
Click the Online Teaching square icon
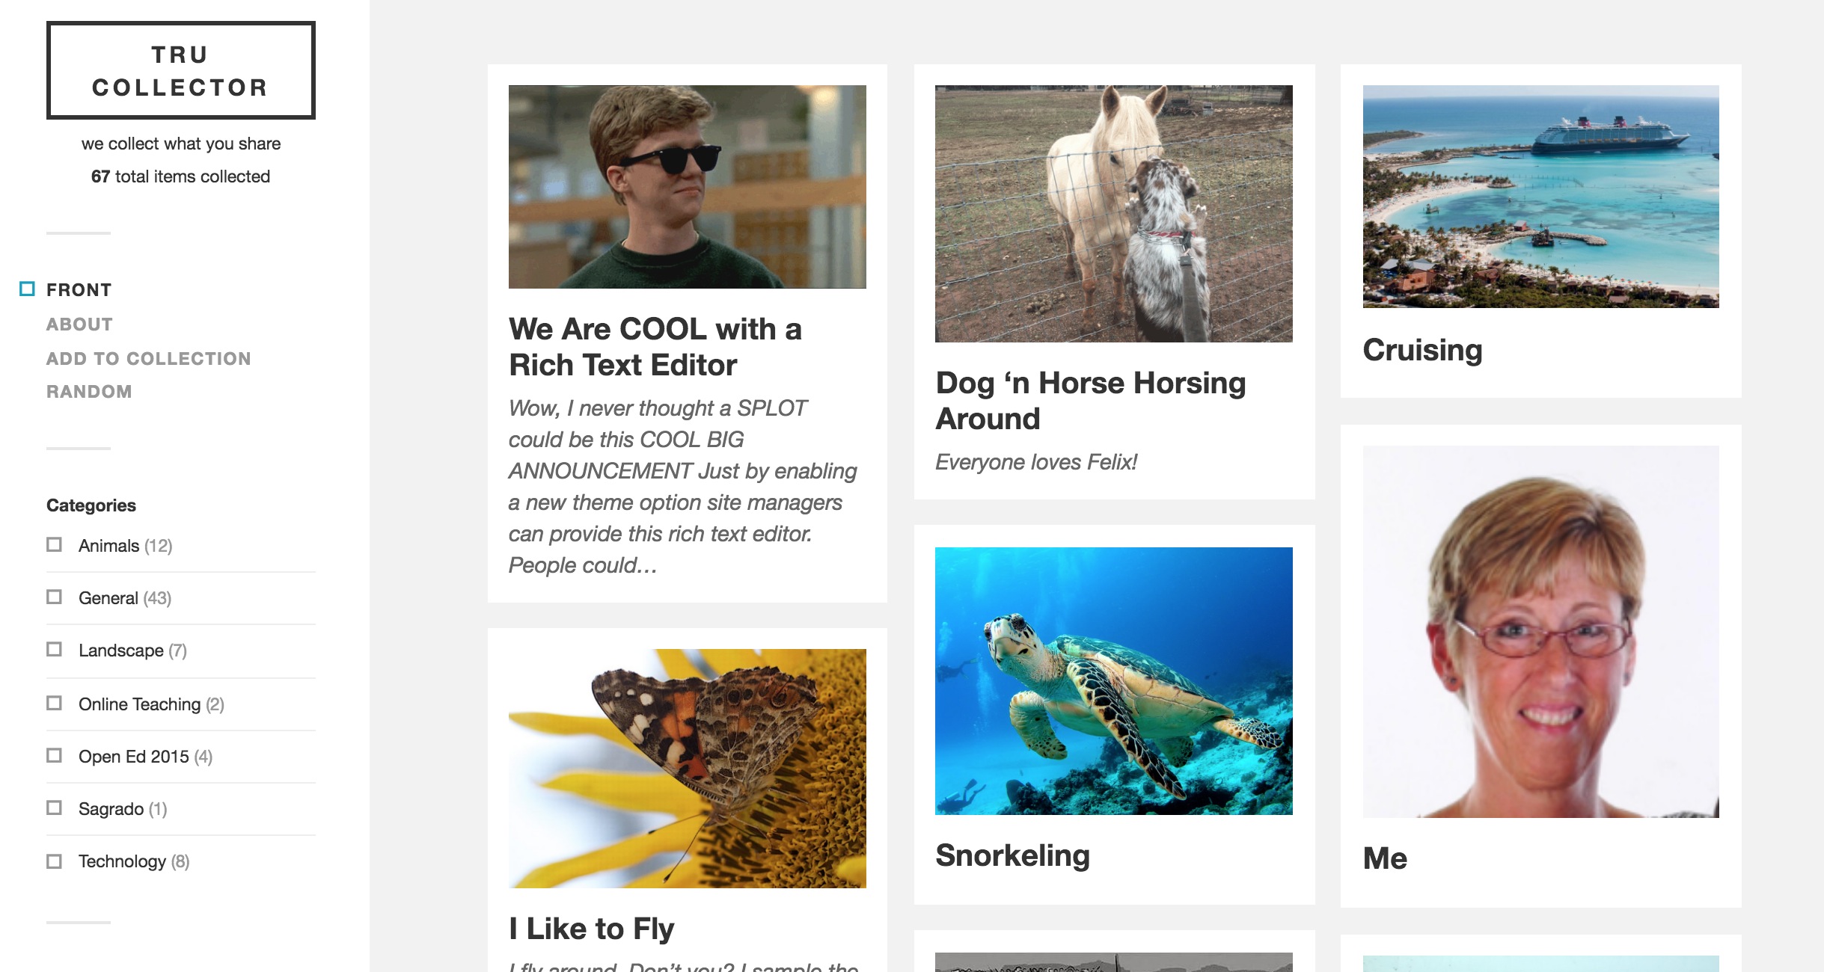pos(54,703)
